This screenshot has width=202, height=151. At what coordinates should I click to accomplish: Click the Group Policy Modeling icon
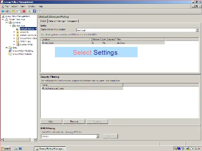(10, 51)
